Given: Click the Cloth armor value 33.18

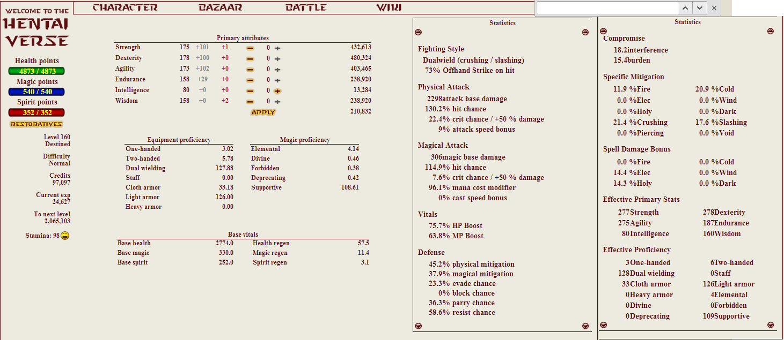Looking at the screenshot, I should tap(226, 187).
